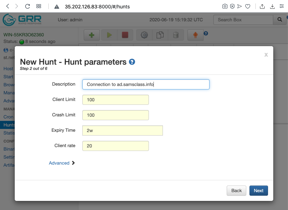This screenshot has width=288, height=210.
Task: Focus the Client Limit input
Action: [x=116, y=100]
